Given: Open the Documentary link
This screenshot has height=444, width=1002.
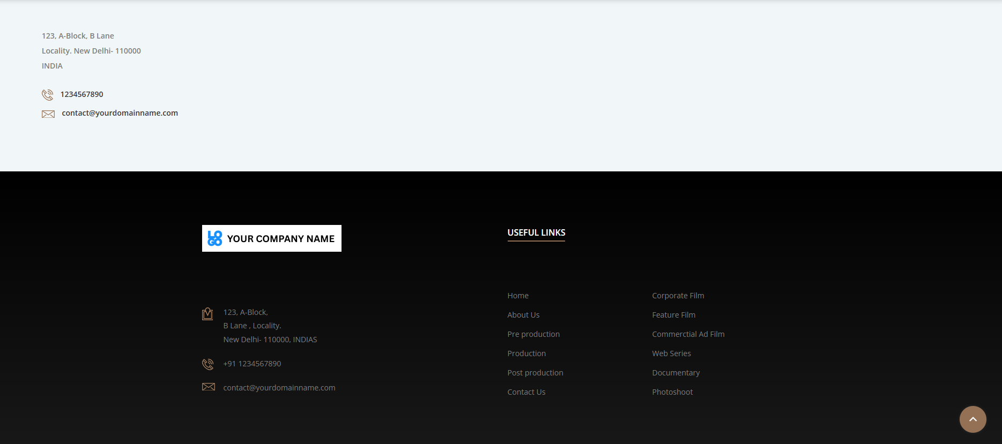Looking at the screenshot, I should [676, 373].
